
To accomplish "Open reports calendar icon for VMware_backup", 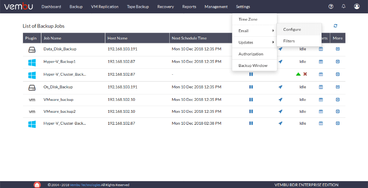I will coord(321,99).
